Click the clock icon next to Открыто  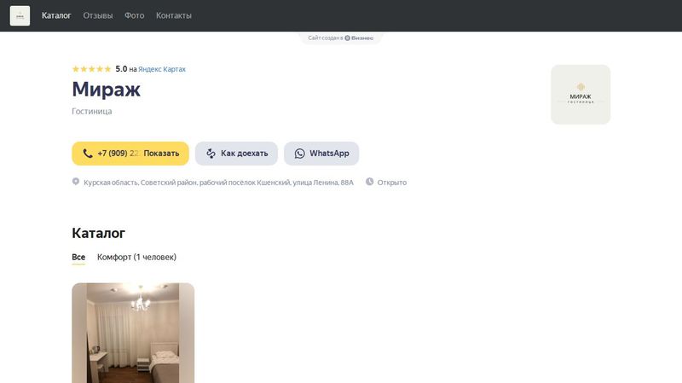(x=369, y=182)
